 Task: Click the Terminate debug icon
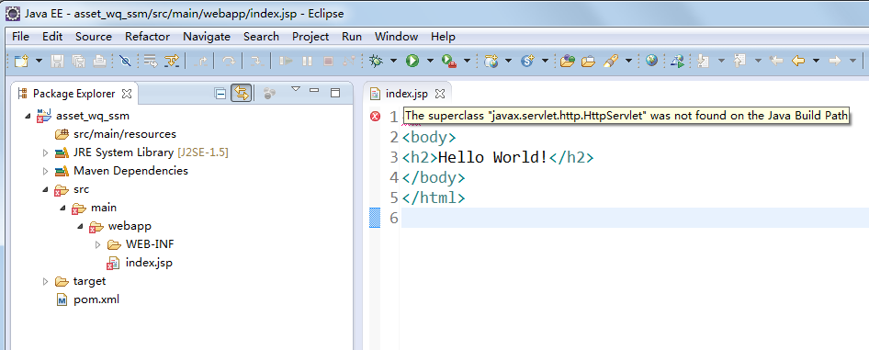click(x=328, y=61)
